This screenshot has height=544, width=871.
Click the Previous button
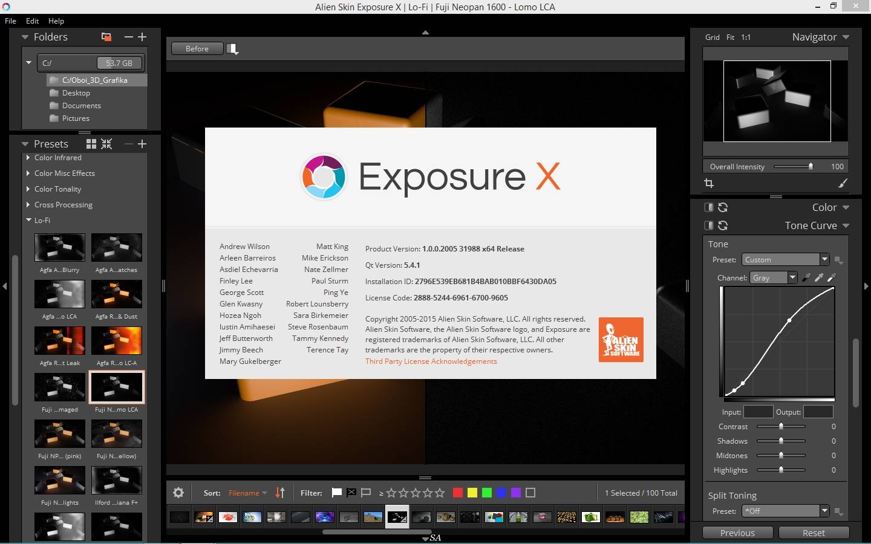point(737,533)
